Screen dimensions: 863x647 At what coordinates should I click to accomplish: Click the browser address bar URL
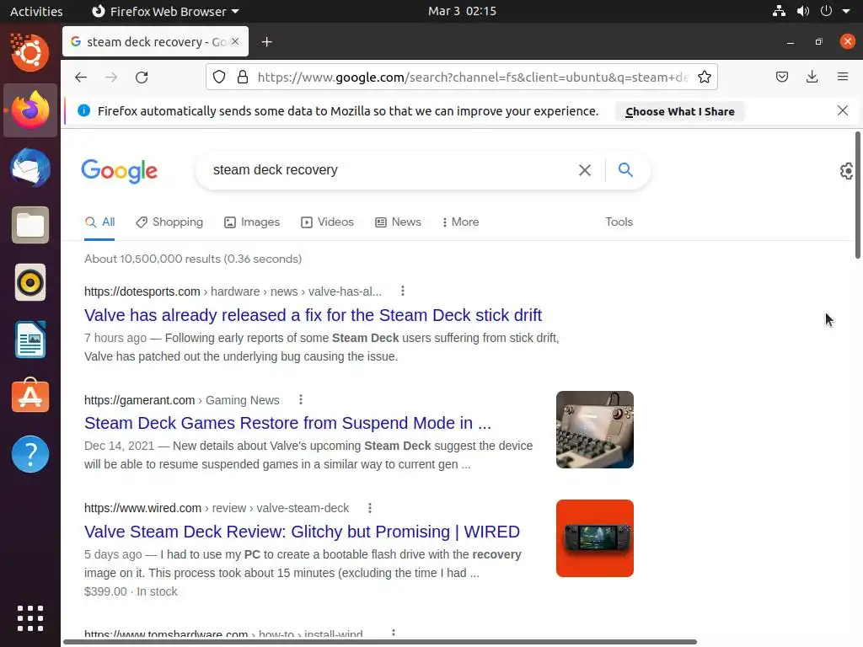point(474,77)
